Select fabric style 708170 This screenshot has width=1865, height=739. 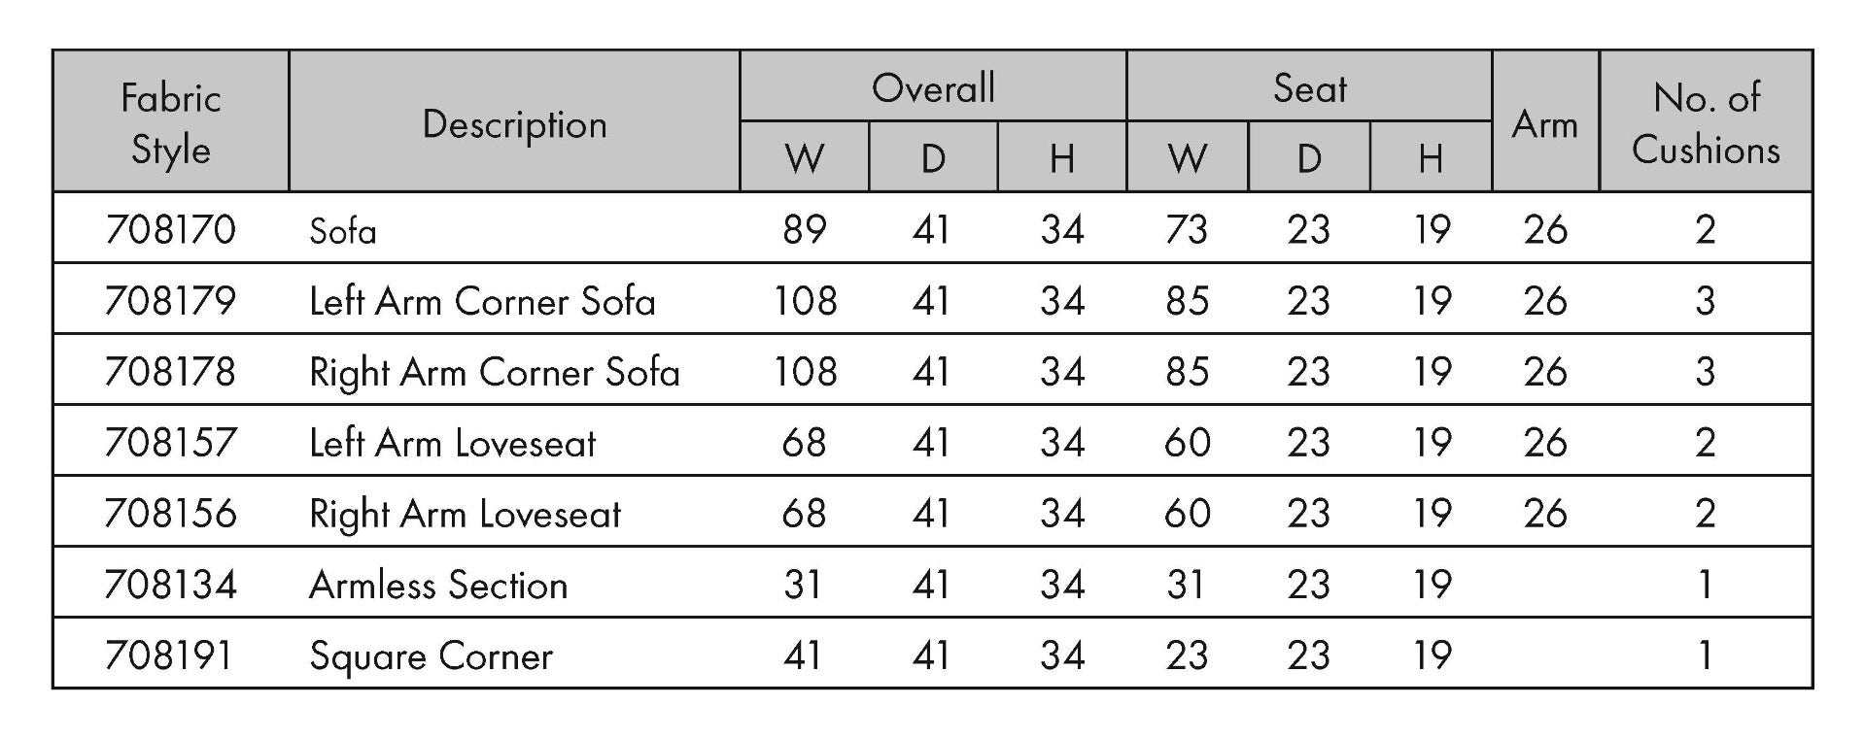tap(170, 229)
